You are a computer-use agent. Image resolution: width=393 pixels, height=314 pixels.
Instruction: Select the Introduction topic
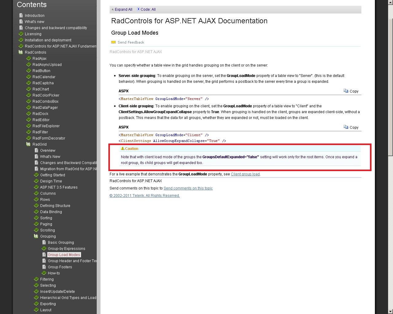click(x=35, y=16)
